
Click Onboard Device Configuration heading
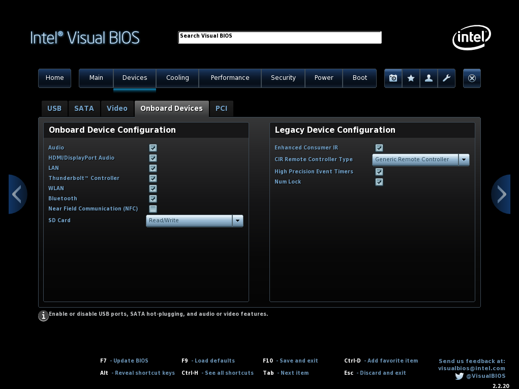coord(112,130)
